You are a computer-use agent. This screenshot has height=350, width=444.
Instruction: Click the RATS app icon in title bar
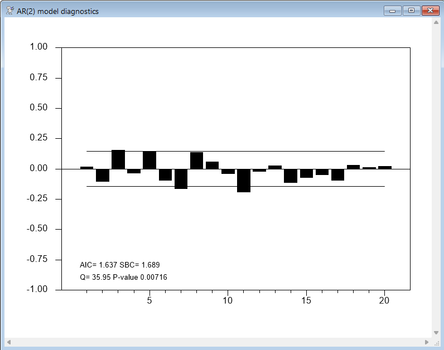click(9, 11)
